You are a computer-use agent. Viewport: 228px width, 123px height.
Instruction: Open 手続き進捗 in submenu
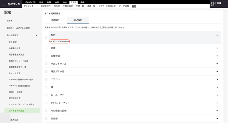pos(68,6)
